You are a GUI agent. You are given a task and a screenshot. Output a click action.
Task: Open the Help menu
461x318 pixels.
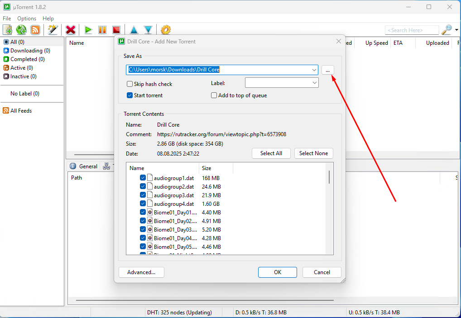(x=48, y=18)
